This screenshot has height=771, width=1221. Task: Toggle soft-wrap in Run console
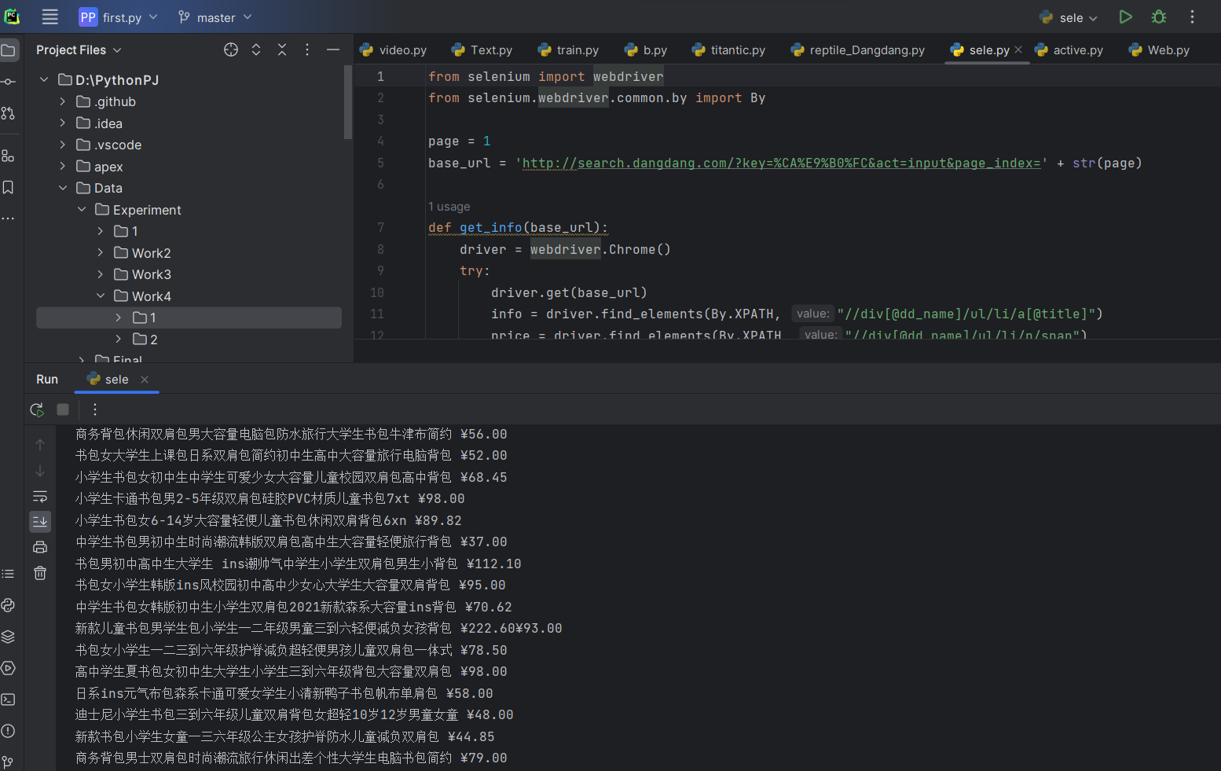tap(40, 497)
